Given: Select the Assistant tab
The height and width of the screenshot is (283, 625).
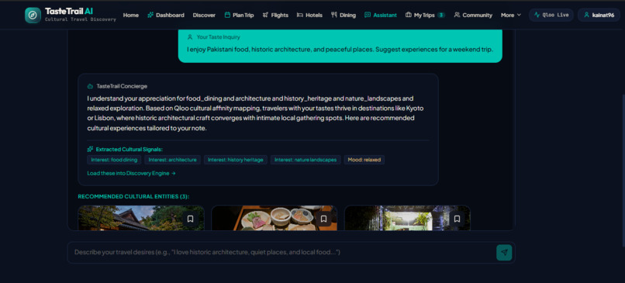Looking at the screenshot, I should point(381,16).
